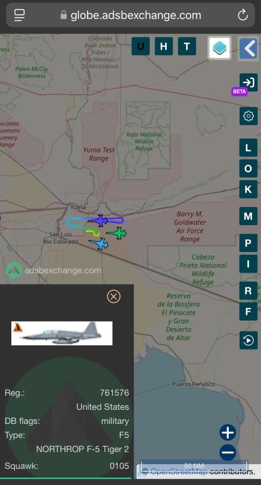The height and width of the screenshot is (485, 261).
Task: Zoom in with the plus button
Action: tap(227, 432)
